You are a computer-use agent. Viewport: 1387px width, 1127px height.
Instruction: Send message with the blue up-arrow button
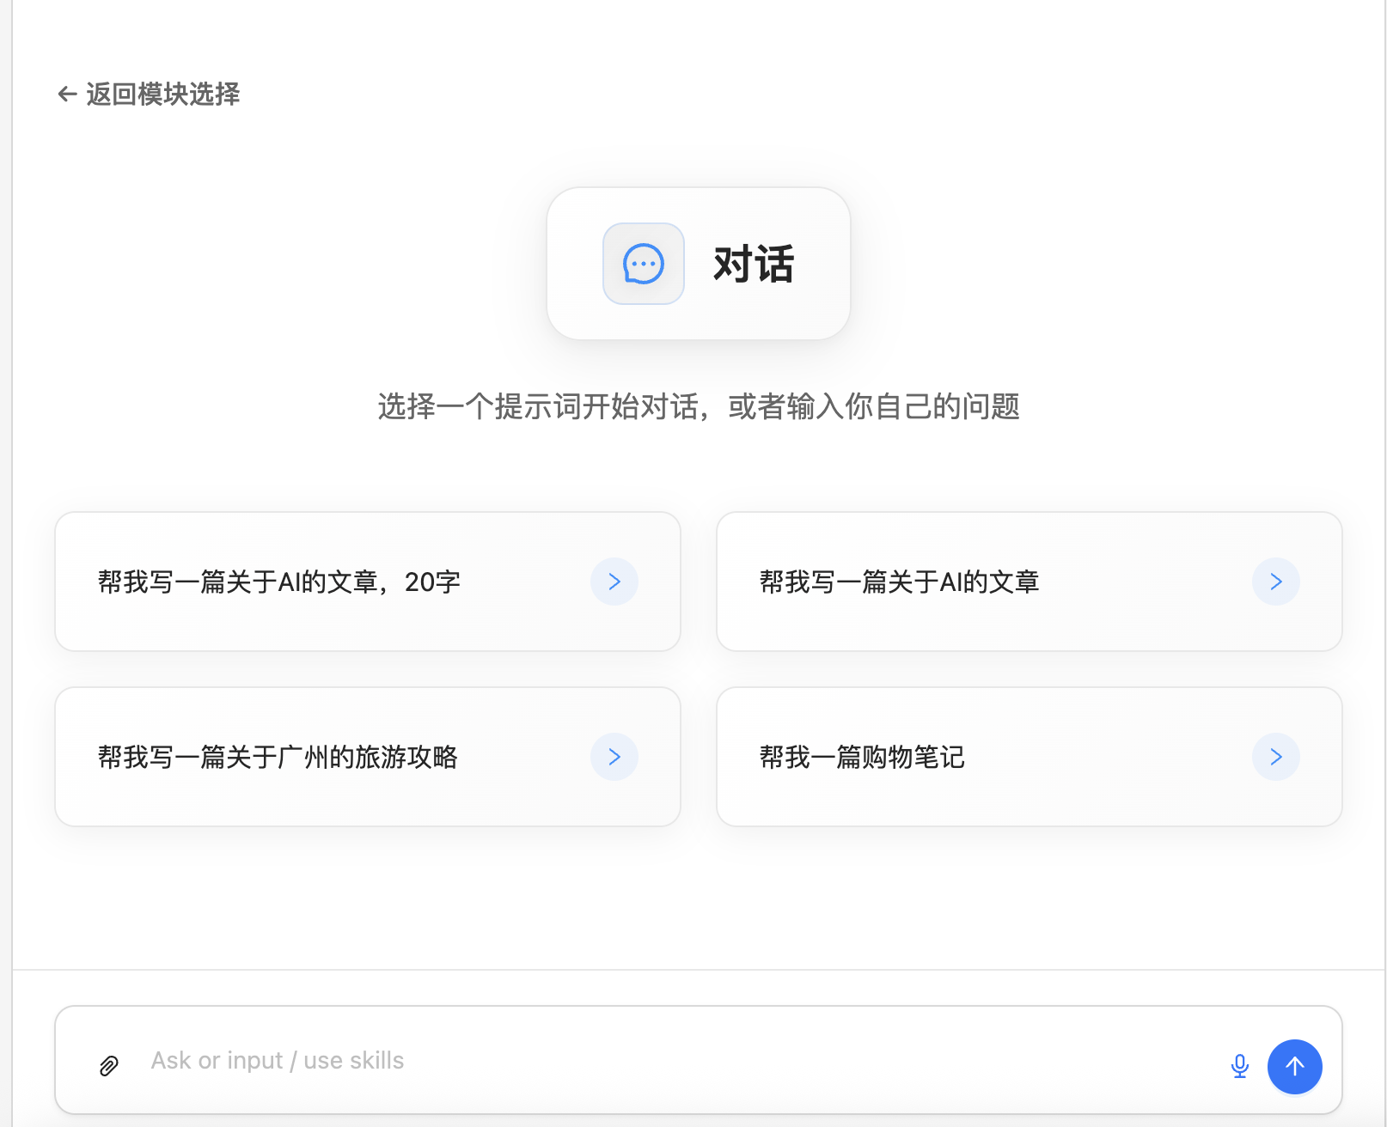(1294, 1066)
